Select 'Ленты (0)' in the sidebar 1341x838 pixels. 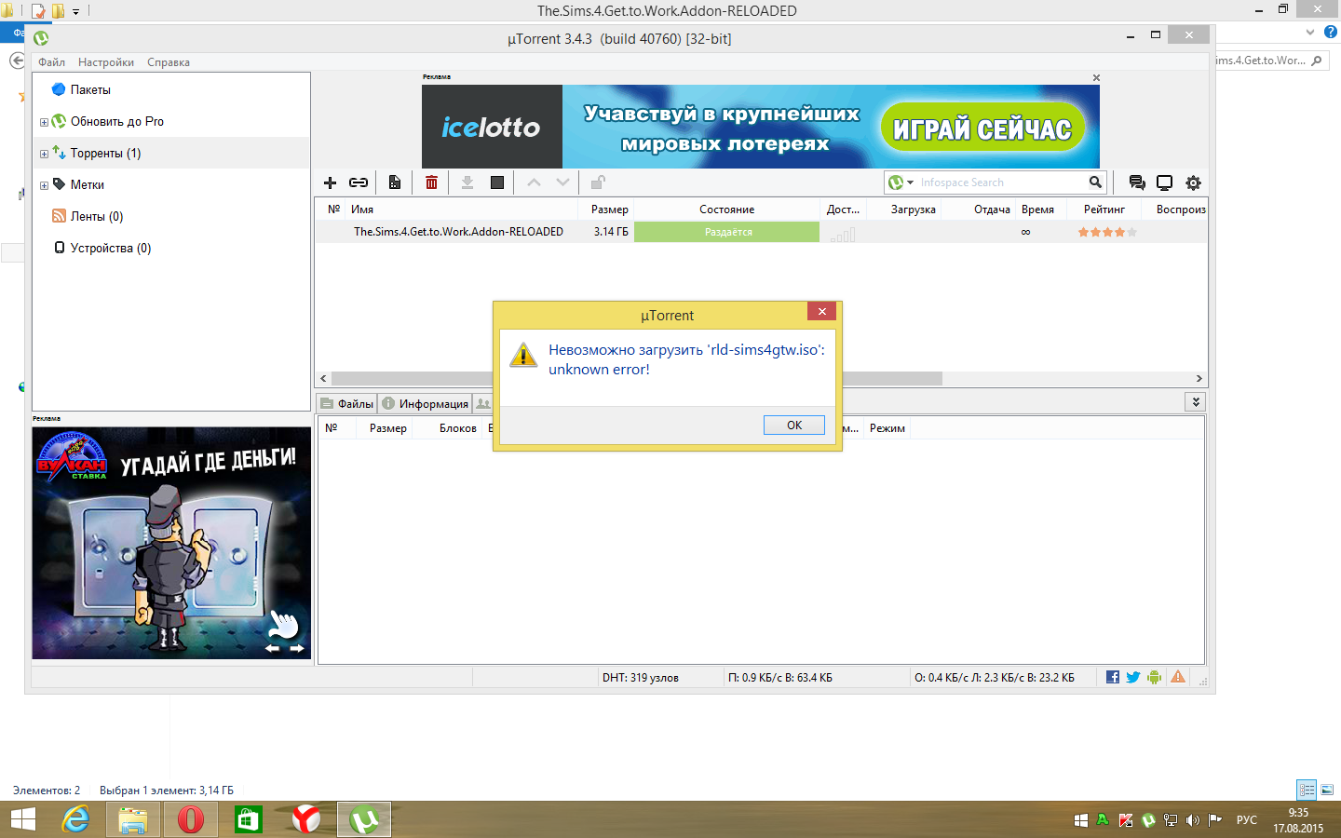97,217
